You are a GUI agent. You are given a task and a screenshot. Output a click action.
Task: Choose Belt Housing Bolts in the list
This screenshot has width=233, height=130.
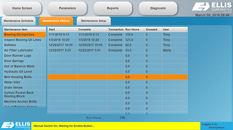coord(25,77)
